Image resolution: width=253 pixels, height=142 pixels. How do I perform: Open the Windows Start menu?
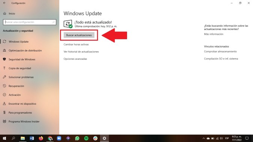[4, 138]
